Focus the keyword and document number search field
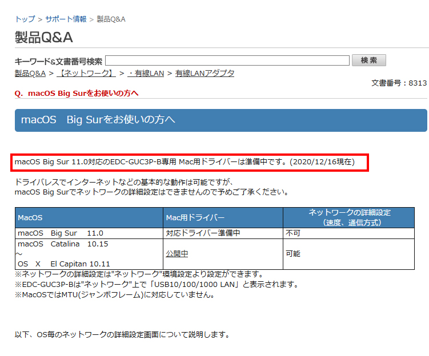The height and width of the screenshot is (356, 429). pos(227,60)
